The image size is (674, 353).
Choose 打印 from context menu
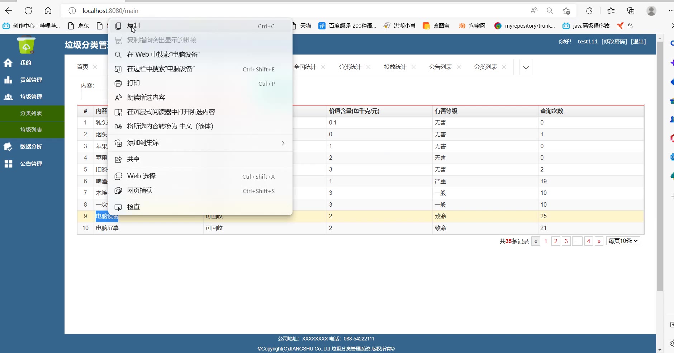pyautogui.click(x=200, y=83)
